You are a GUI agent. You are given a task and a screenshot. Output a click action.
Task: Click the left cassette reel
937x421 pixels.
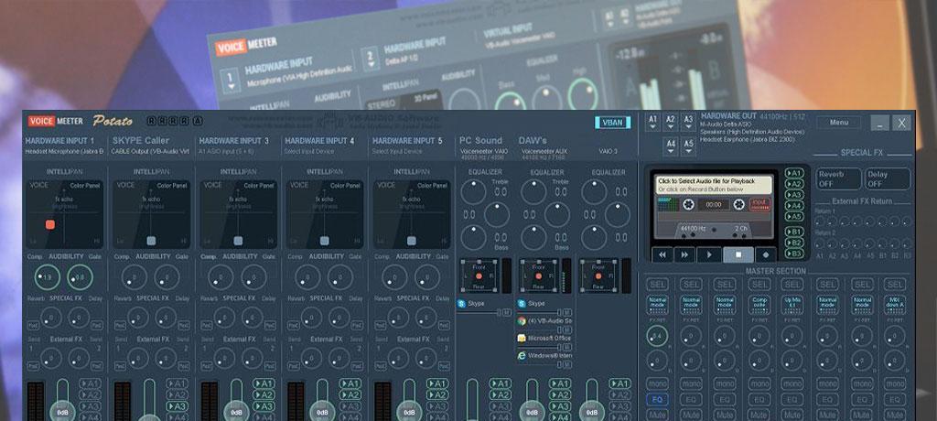[688, 204]
